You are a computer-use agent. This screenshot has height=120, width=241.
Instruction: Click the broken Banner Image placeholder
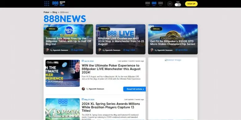[173, 60]
